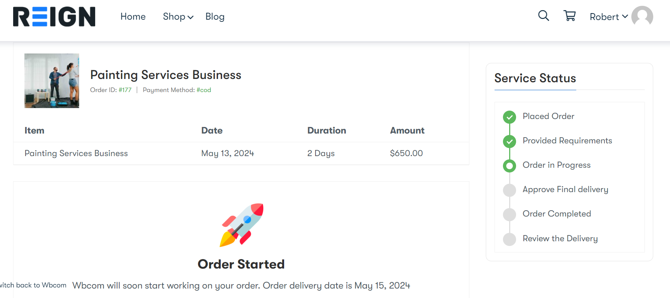
Task: Click the rocket Order Started icon
Action: tap(241, 225)
